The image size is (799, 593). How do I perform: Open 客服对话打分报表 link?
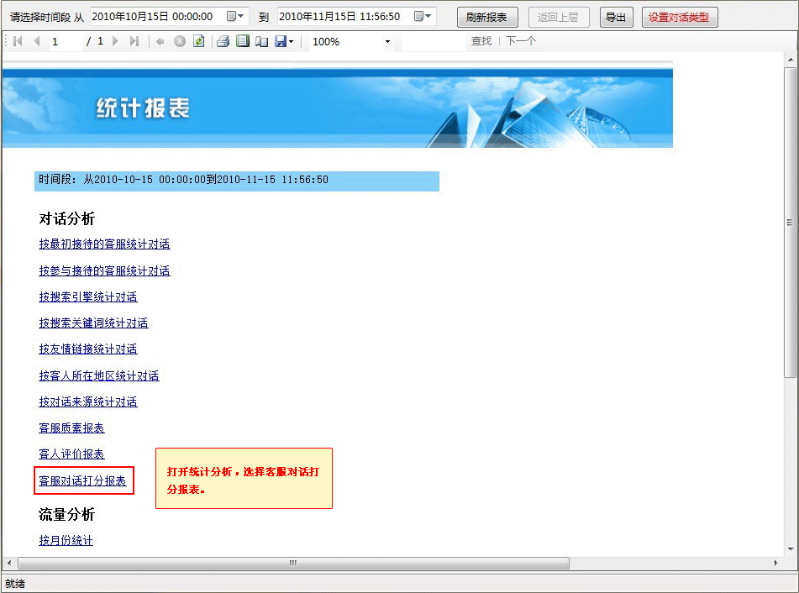(82, 481)
